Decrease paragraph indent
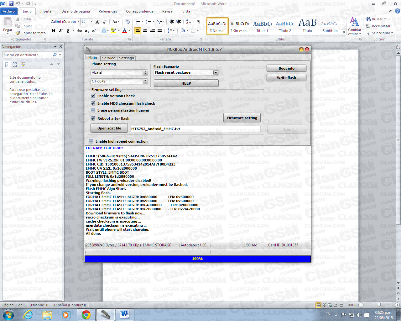401x321 pixels. [x=172, y=22]
